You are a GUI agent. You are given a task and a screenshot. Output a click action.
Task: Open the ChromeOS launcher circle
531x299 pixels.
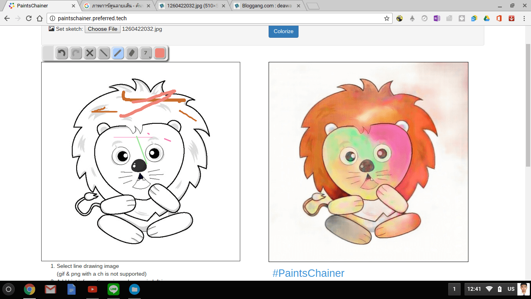tap(9, 289)
